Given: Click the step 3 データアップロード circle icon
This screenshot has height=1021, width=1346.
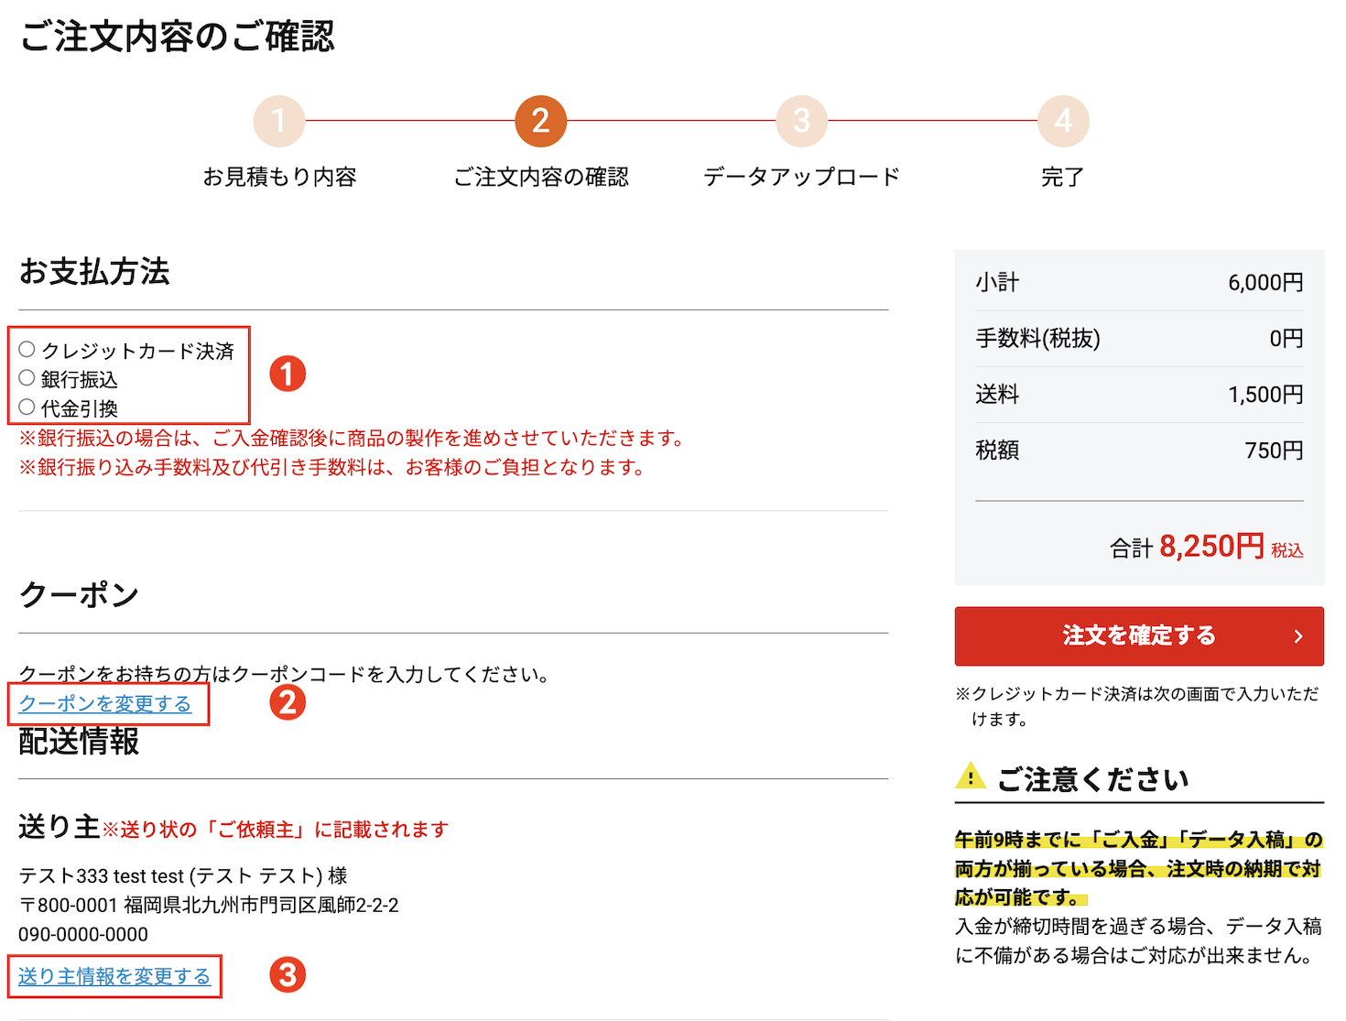Looking at the screenshot, I should tap(801, 120).
